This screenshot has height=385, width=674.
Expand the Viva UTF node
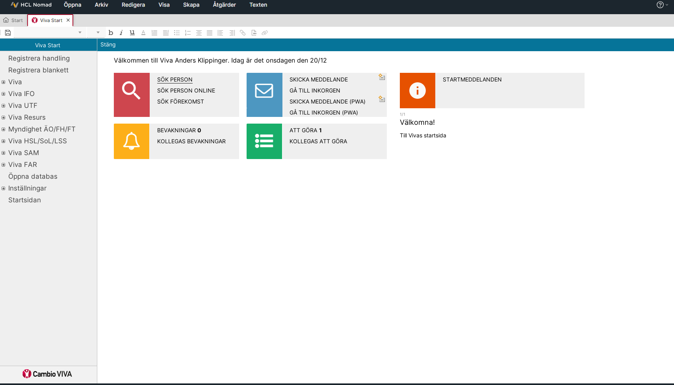coord(4,106)
